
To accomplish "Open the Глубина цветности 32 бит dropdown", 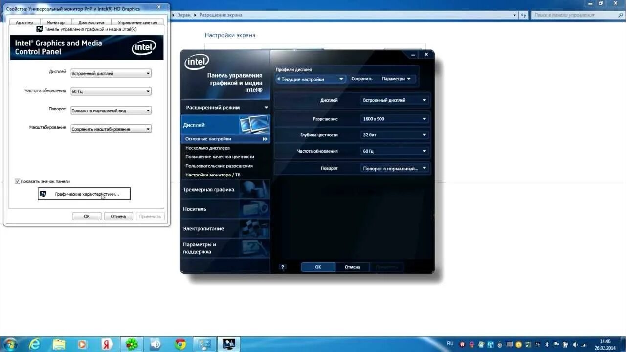I will (x=395, y=135).
